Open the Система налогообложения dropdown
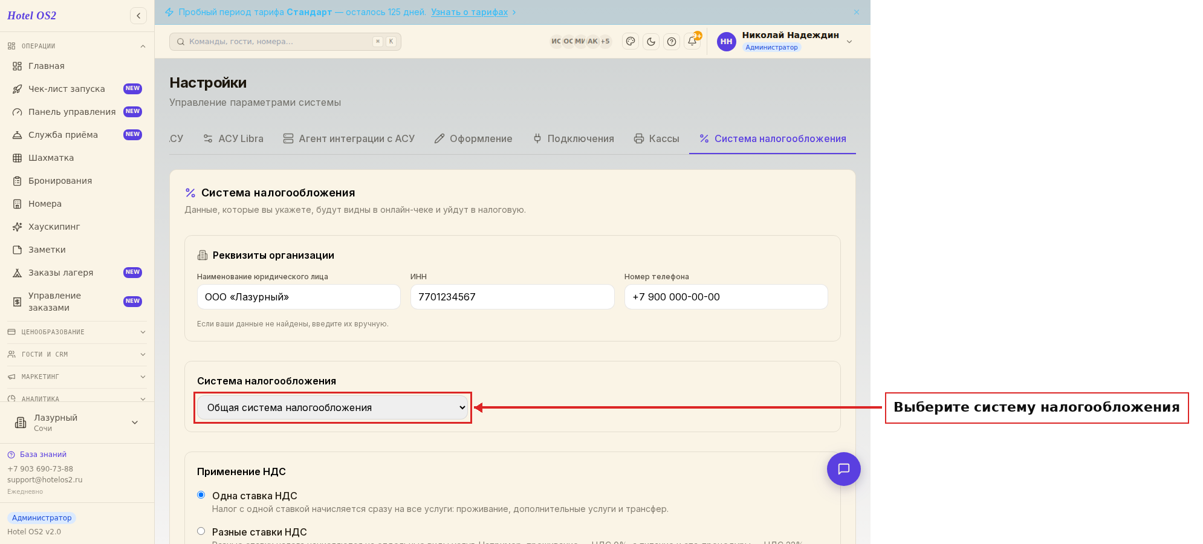This screenshot has height=544, width=1203. pyautogui.click(x=332, y=407)
